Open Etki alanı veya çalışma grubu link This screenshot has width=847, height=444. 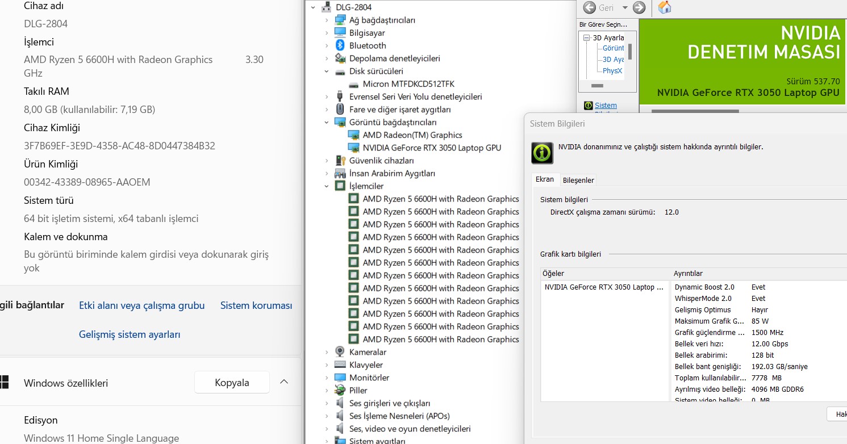pos(142,305)
